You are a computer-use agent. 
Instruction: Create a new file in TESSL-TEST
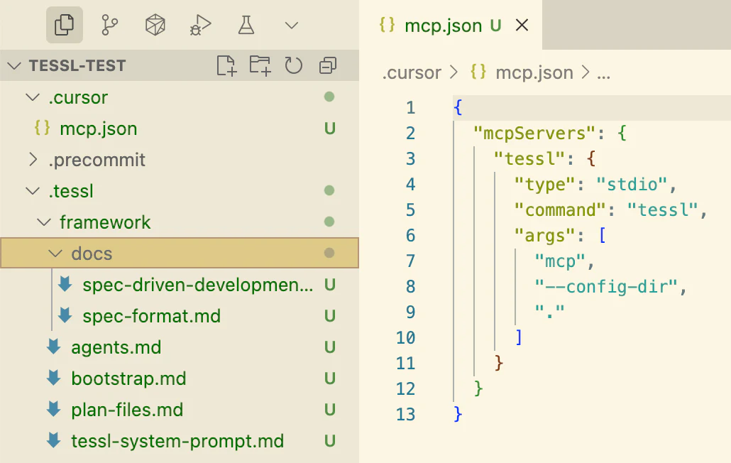pos(226,65)
